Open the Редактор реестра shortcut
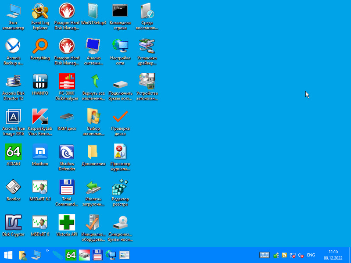The image size is (351, 263). pos(120,193)
